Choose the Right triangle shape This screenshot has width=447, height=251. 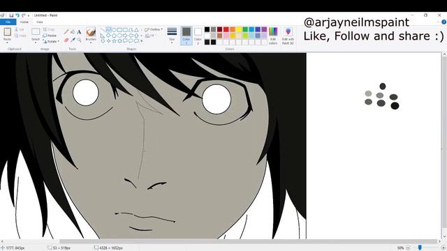pyautogui.click(x=103, y=36)
